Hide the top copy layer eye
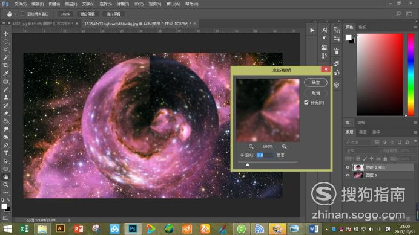419x235 pixels. pos(348,167)
